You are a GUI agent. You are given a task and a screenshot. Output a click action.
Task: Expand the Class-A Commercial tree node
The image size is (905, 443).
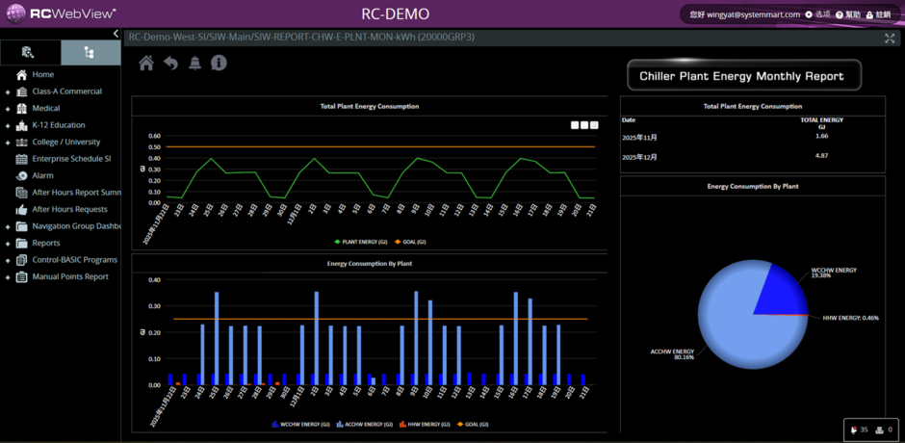tap(8, 91)
